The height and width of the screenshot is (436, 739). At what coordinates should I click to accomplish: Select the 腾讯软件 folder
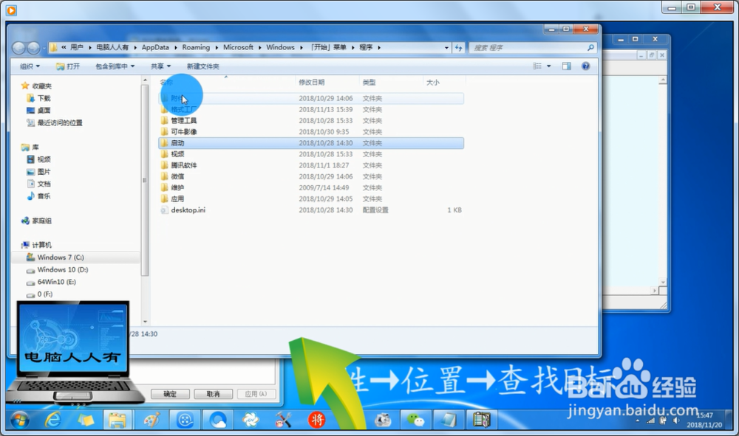311,165
